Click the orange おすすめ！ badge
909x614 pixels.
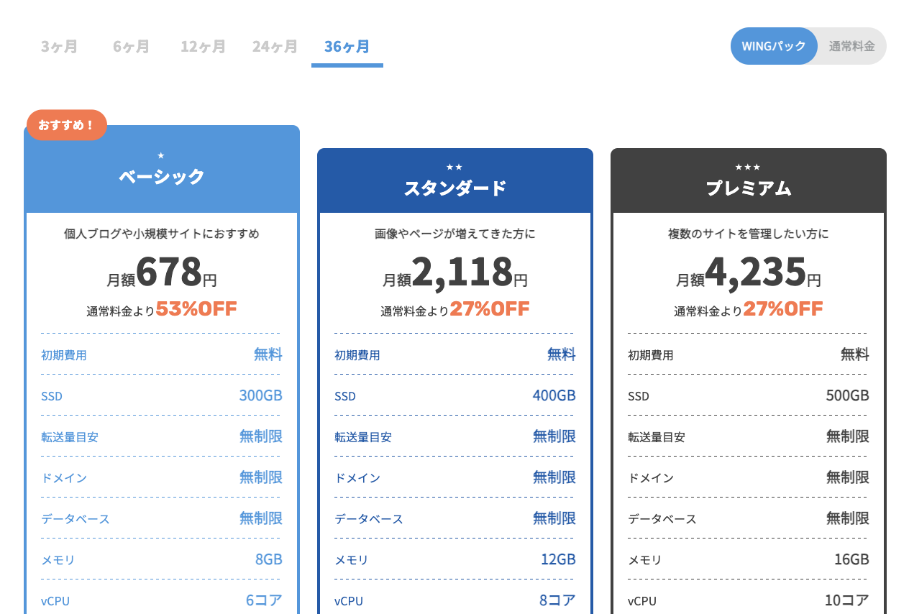pyautogui.click(x=67, y=125)
